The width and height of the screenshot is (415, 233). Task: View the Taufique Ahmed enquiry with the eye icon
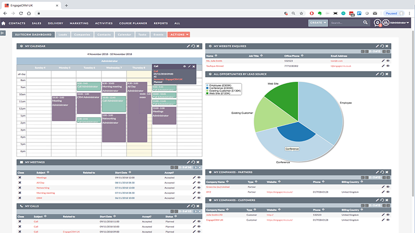(x=388, y=66)
